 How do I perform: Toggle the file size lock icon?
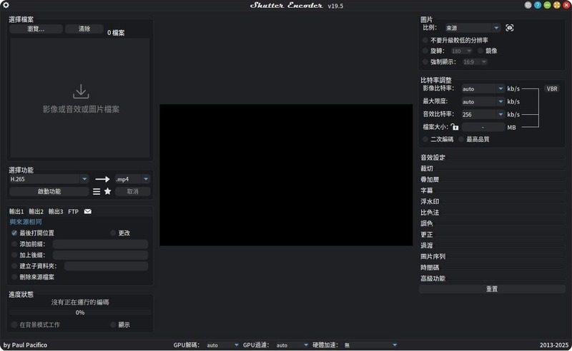point(455,127)
